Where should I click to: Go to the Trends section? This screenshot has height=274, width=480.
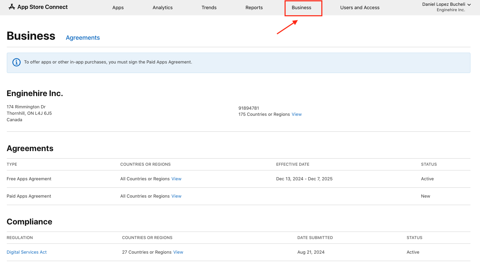(209, 7)
